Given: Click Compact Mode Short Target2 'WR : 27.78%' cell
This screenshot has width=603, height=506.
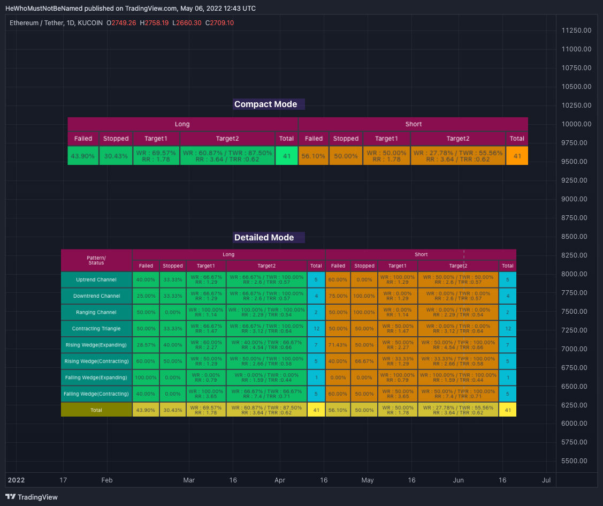Looking at the screenshot, I should click(458, 156).
